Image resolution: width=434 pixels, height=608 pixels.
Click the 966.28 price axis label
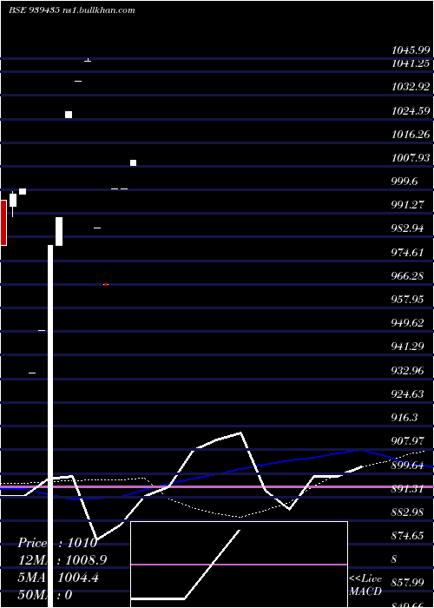pyautogui.click(x=407, y=276)
